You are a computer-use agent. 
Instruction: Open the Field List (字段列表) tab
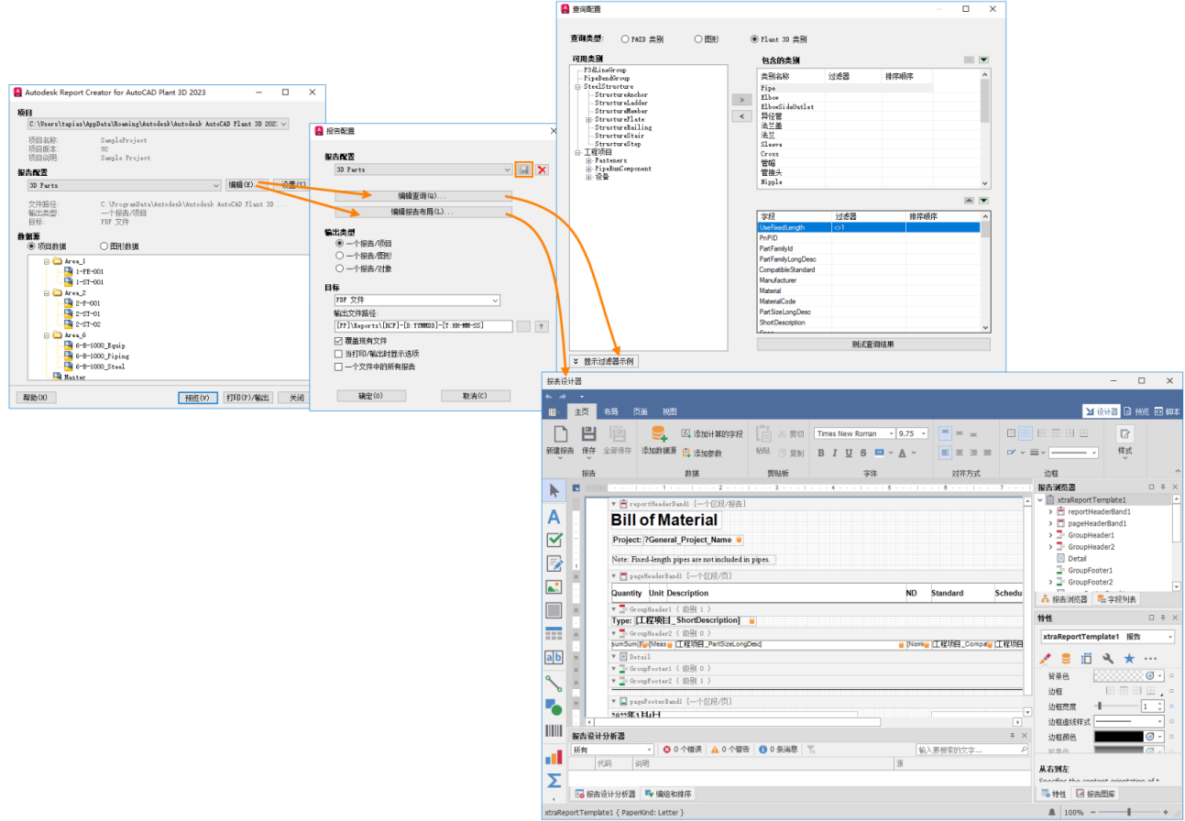coord(1117,599)
